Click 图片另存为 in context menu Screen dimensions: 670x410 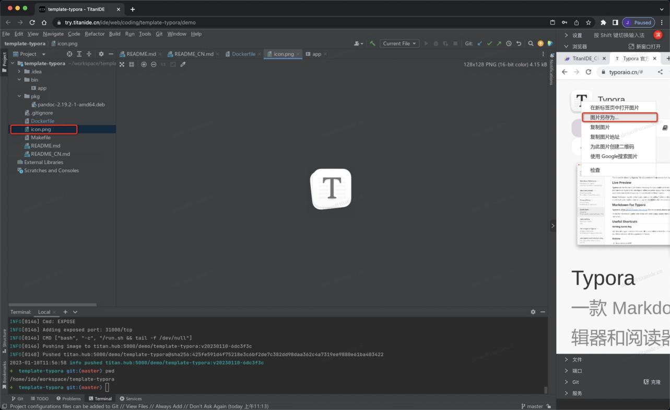pos(604,118)
